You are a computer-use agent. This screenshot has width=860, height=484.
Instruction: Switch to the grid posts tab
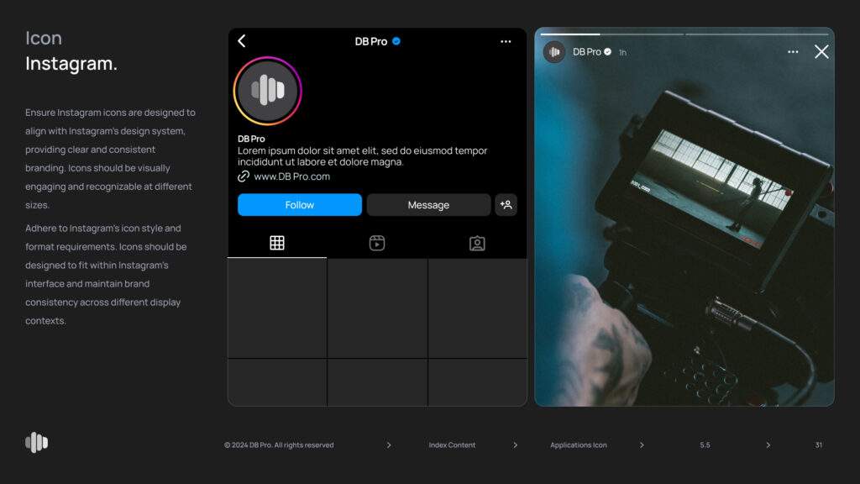[x=277, y=243]
